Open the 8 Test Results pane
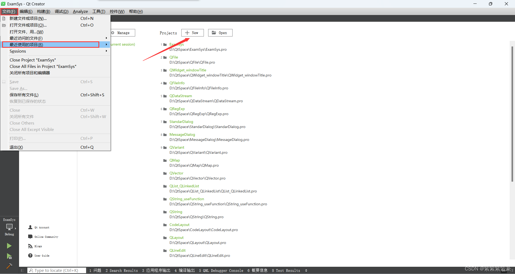This screenshot has width=515, height=274. [286, 271]
